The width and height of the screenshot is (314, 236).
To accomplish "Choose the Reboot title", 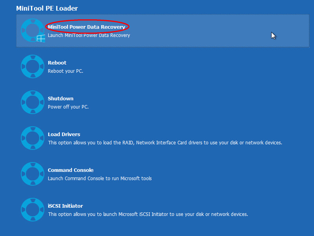I will tap(57, 63).
